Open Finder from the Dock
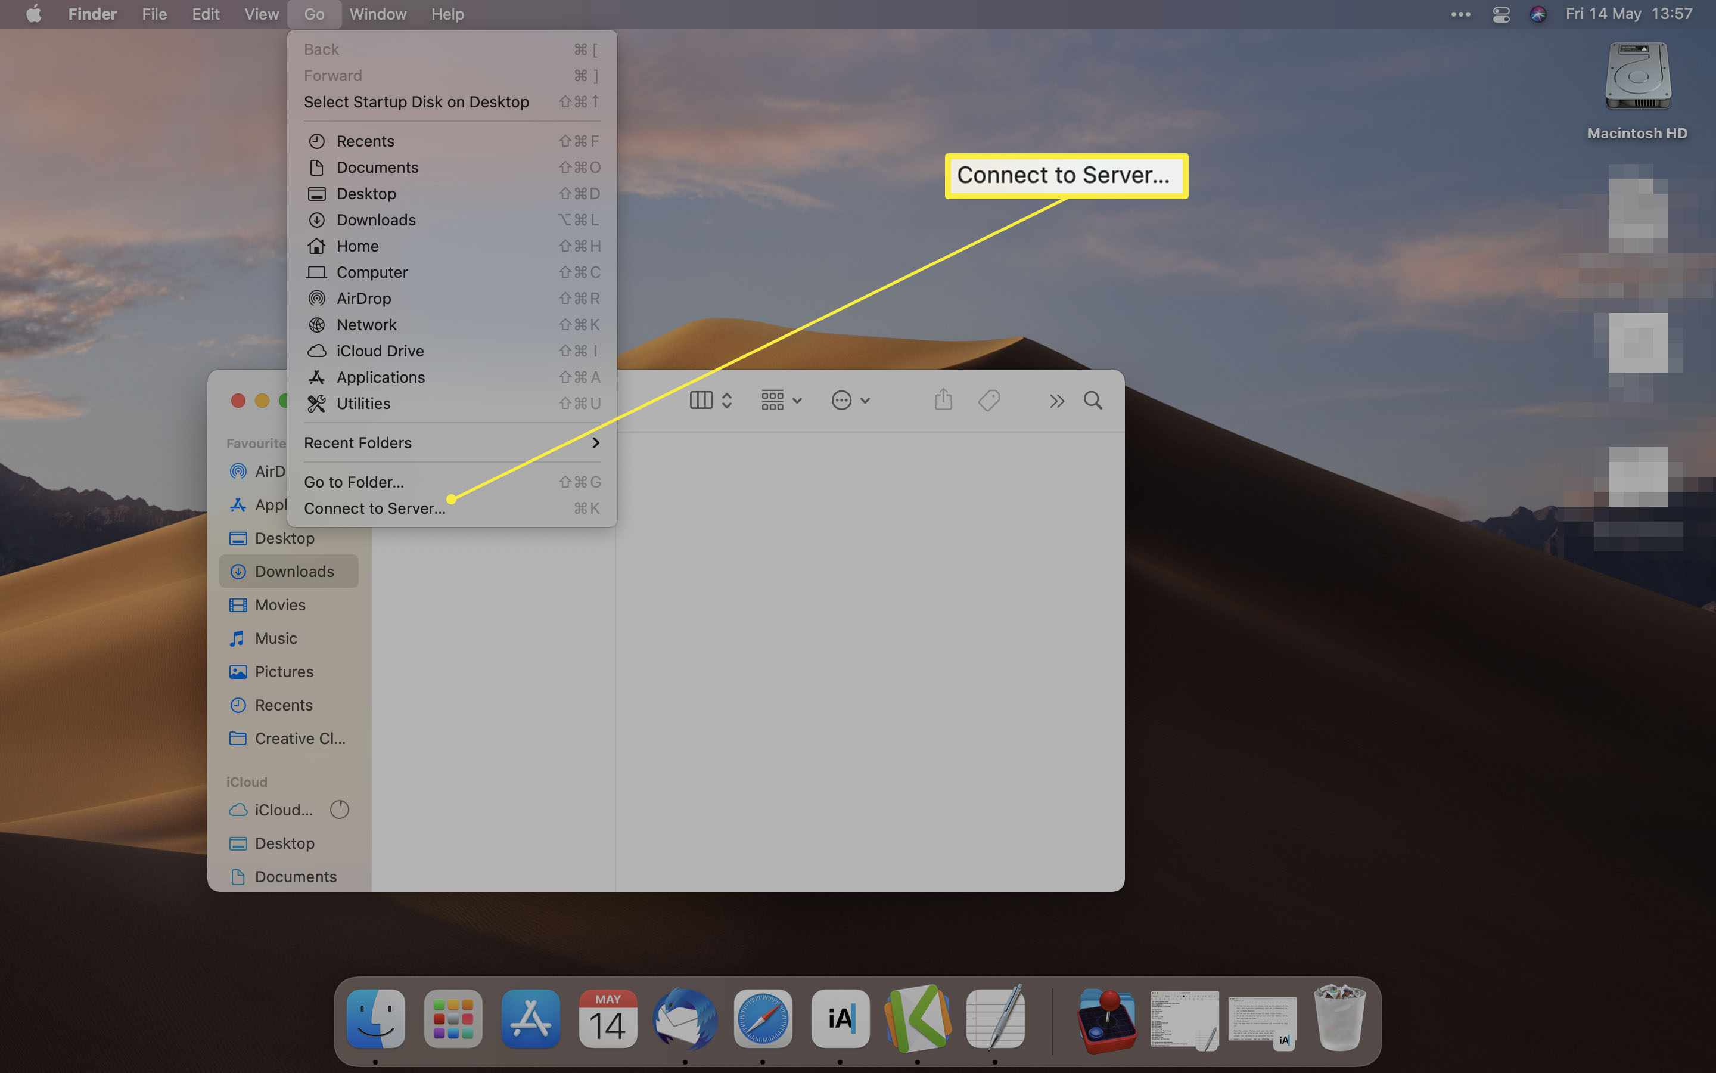Image resolution: width=1716 pixels, height=1073 pixels. point(376,1019)
